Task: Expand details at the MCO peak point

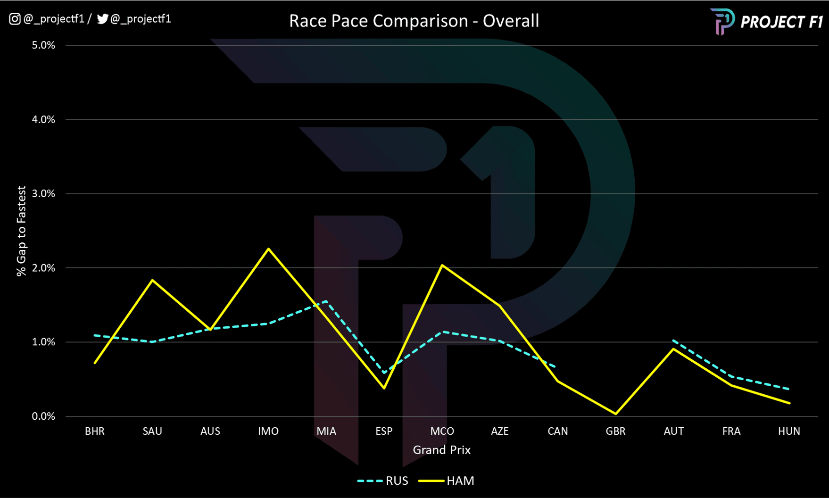Action: tap(442, 265)
